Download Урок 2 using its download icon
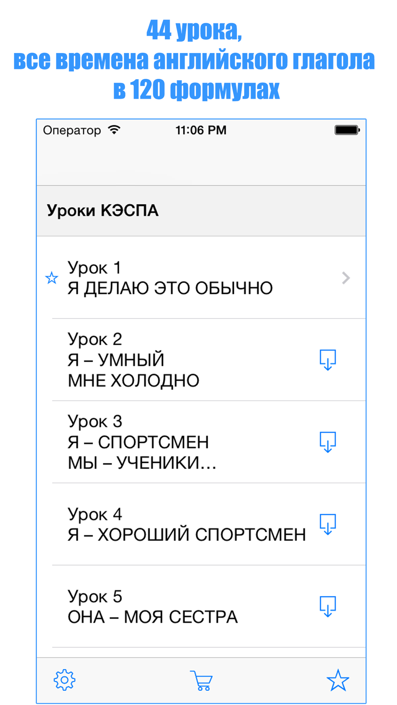Viewport: 397px width, 705px height. point(328,360)
